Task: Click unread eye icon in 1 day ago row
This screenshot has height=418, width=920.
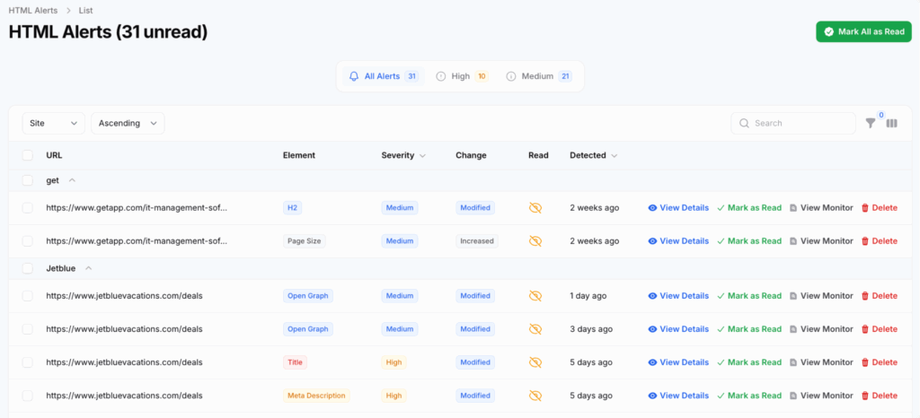Action: pyautogui.click(x=535, y=296)
